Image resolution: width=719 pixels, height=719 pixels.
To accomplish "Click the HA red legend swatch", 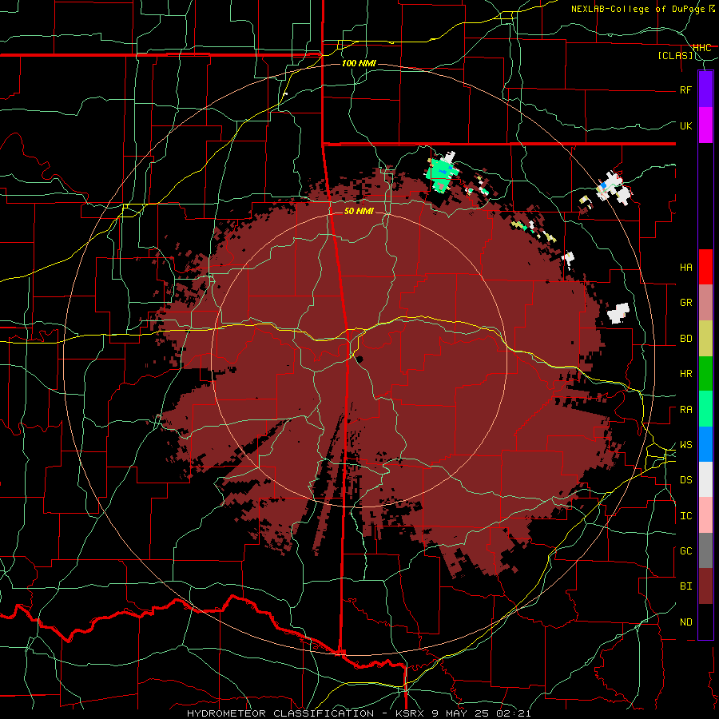I will pos(705,267).
